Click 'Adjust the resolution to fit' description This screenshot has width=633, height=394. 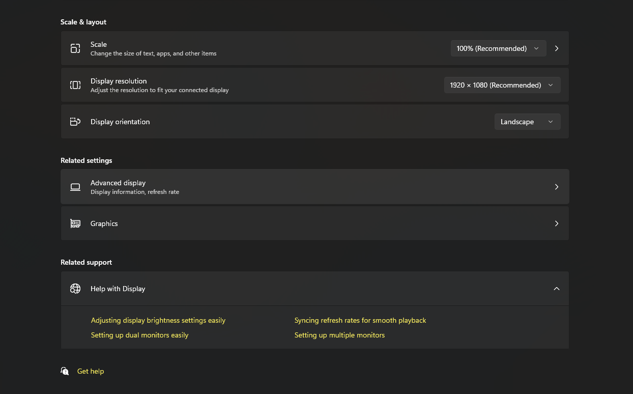click(x=160, y=90)
